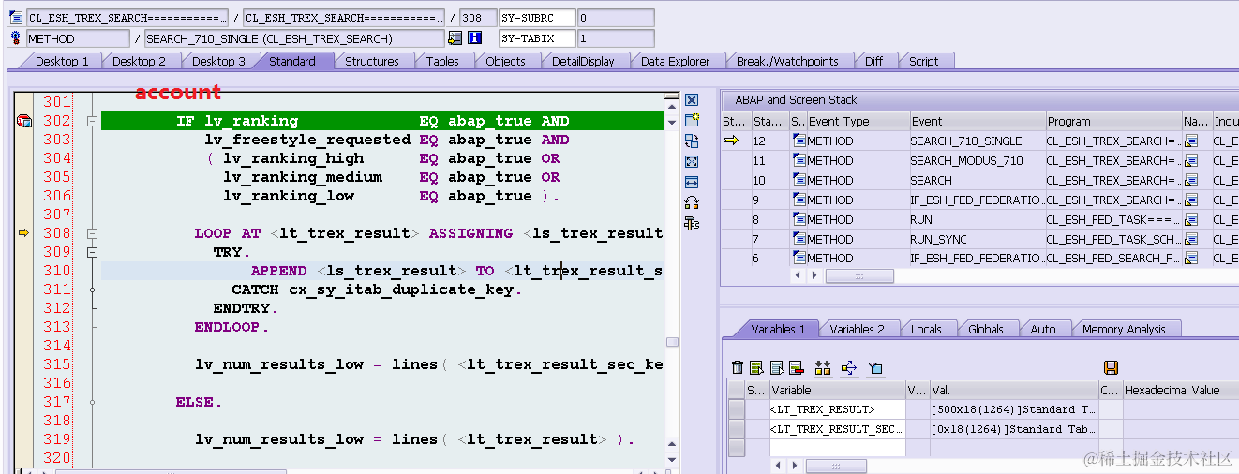Collapse the TRY block at line 309

[92, 252]
